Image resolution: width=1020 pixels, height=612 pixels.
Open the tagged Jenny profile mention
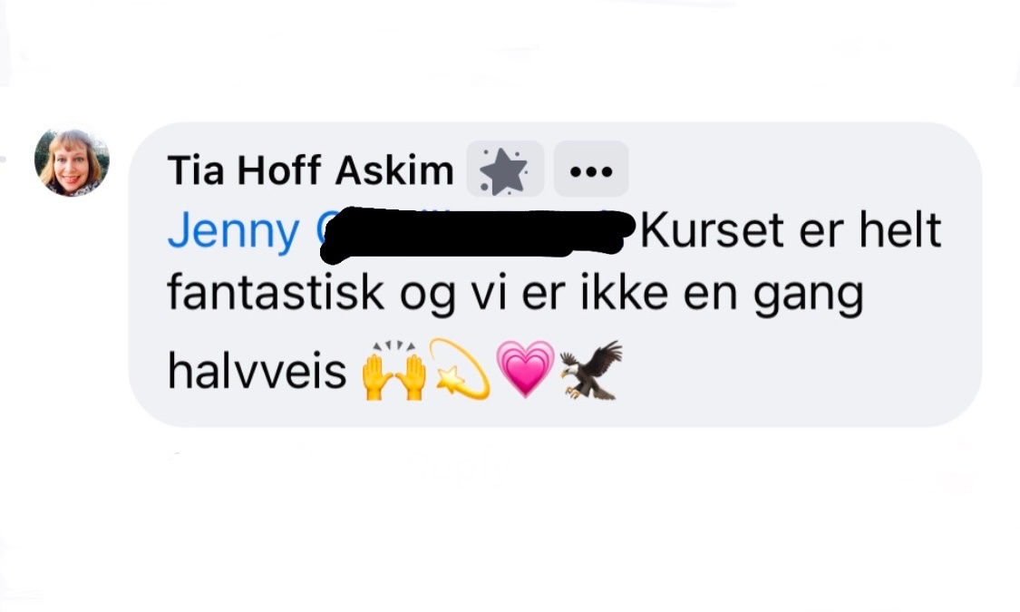[233, 231]
